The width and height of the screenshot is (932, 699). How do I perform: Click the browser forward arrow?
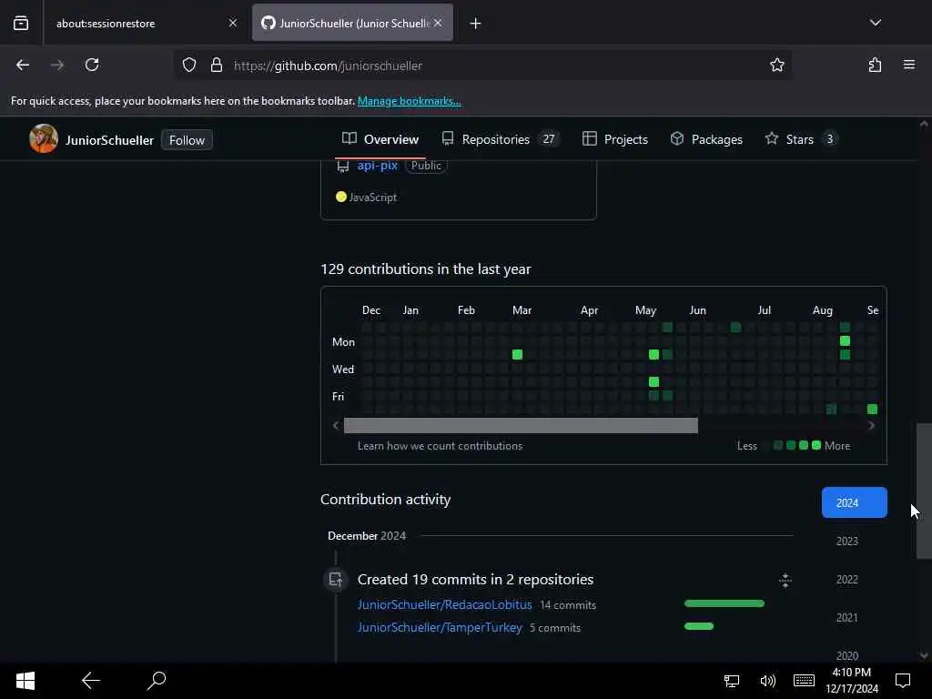point(57,66)
